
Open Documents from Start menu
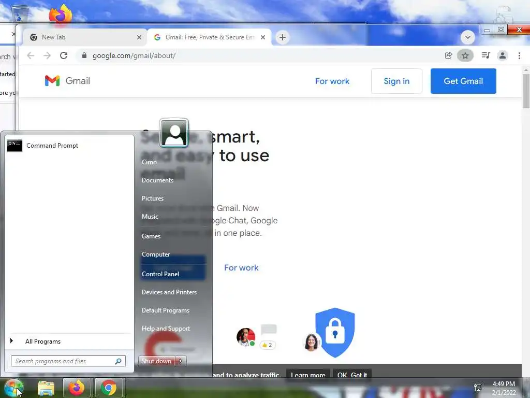click(157, 180)
